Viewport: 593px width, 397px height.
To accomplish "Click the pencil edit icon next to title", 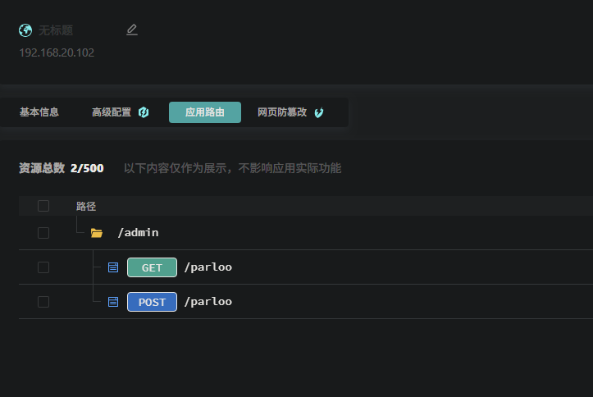I will pos(132,30).
